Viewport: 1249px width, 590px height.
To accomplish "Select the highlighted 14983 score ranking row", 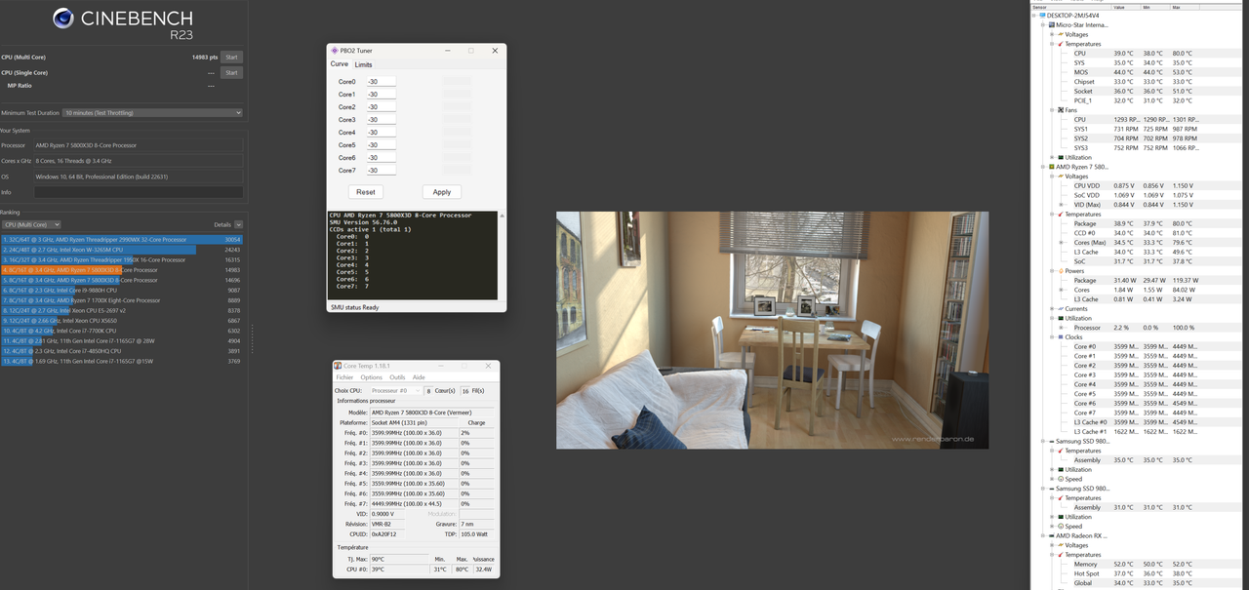I will tap(122, 270).
